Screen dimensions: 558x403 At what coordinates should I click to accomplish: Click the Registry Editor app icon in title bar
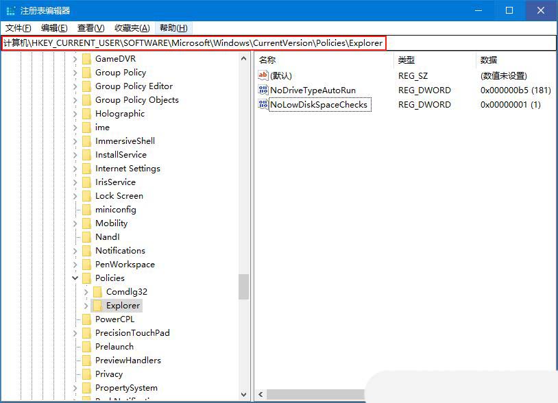coord(11,11)
